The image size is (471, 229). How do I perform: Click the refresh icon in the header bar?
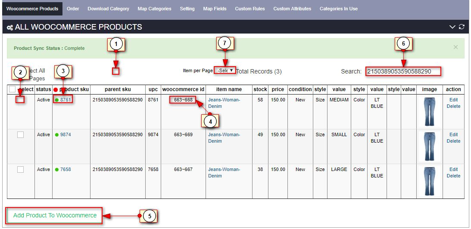(x=462, y=27)
